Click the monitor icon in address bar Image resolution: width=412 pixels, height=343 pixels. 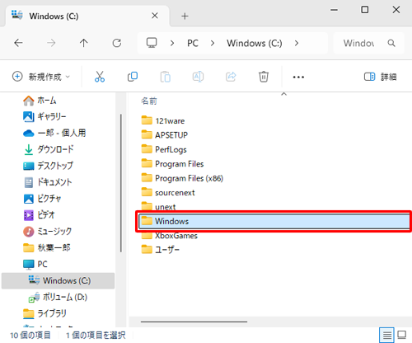tap(152, 43)
